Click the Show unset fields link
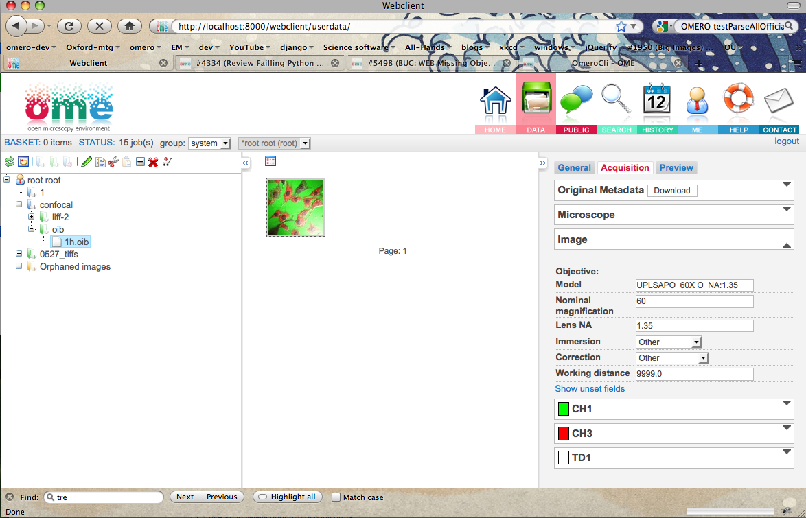The image size is (806, 518). click(x=590, y=388)
